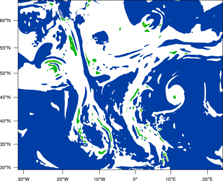Click the 20°E longitude label
The height and width of the screenshot is (181, 223).
point(207,179)
